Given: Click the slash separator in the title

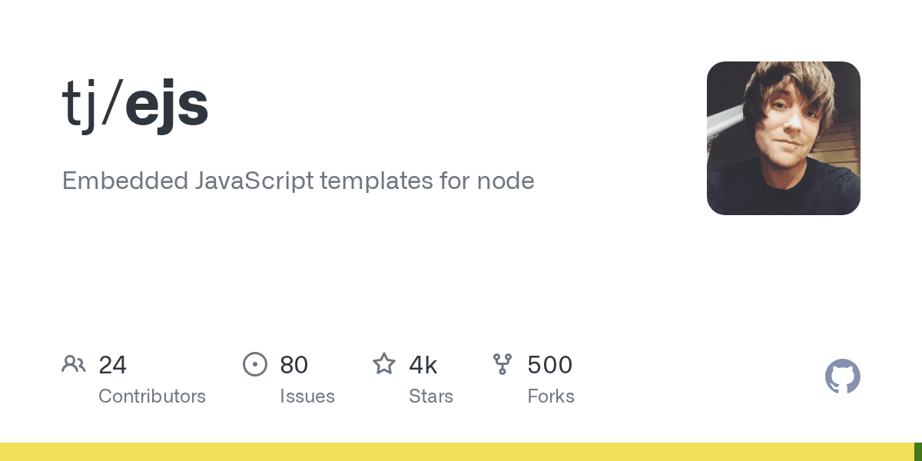Looking at the screenshot, I should tap(111, 105).
